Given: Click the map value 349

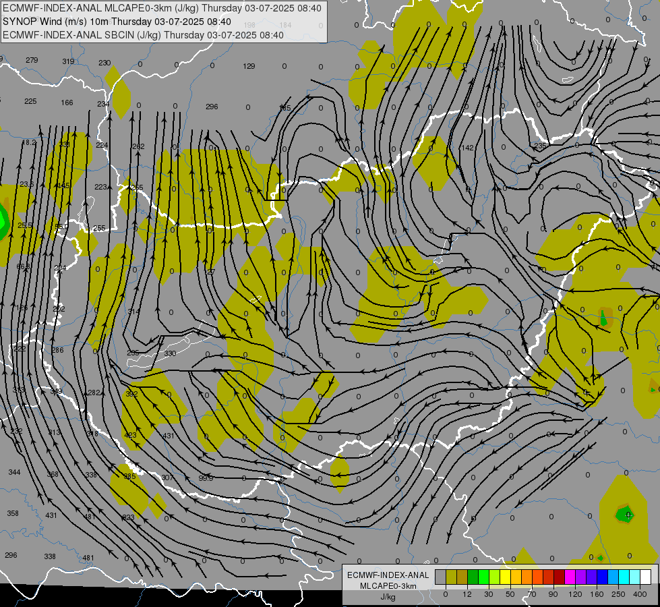Looking at the screenshot, I should (56, 392).
